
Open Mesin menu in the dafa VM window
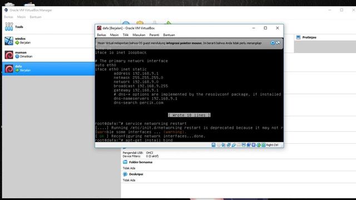pyautogui.click(x=114, y=35)
